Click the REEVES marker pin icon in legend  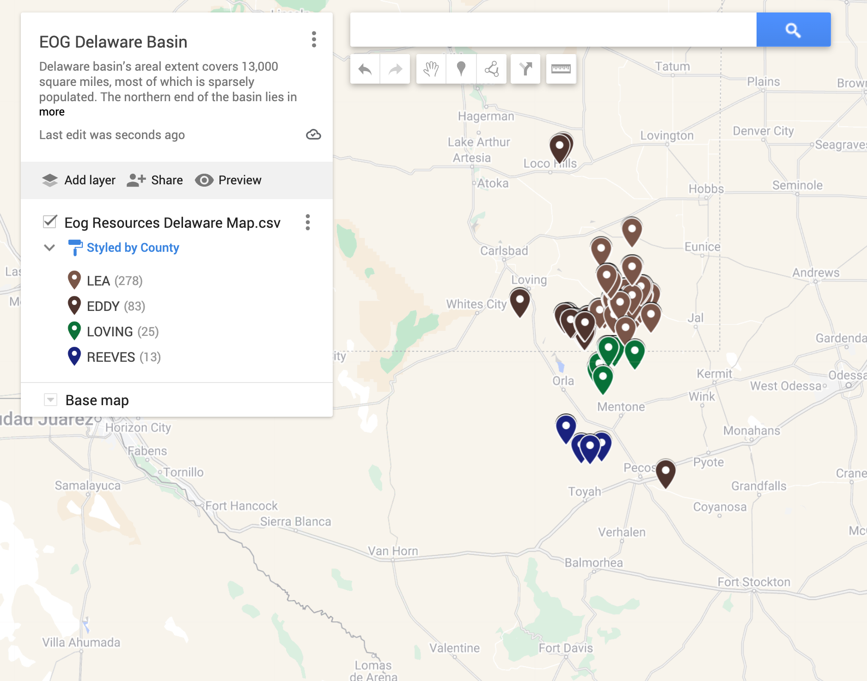pyautogui.click(x=74, y=357)
